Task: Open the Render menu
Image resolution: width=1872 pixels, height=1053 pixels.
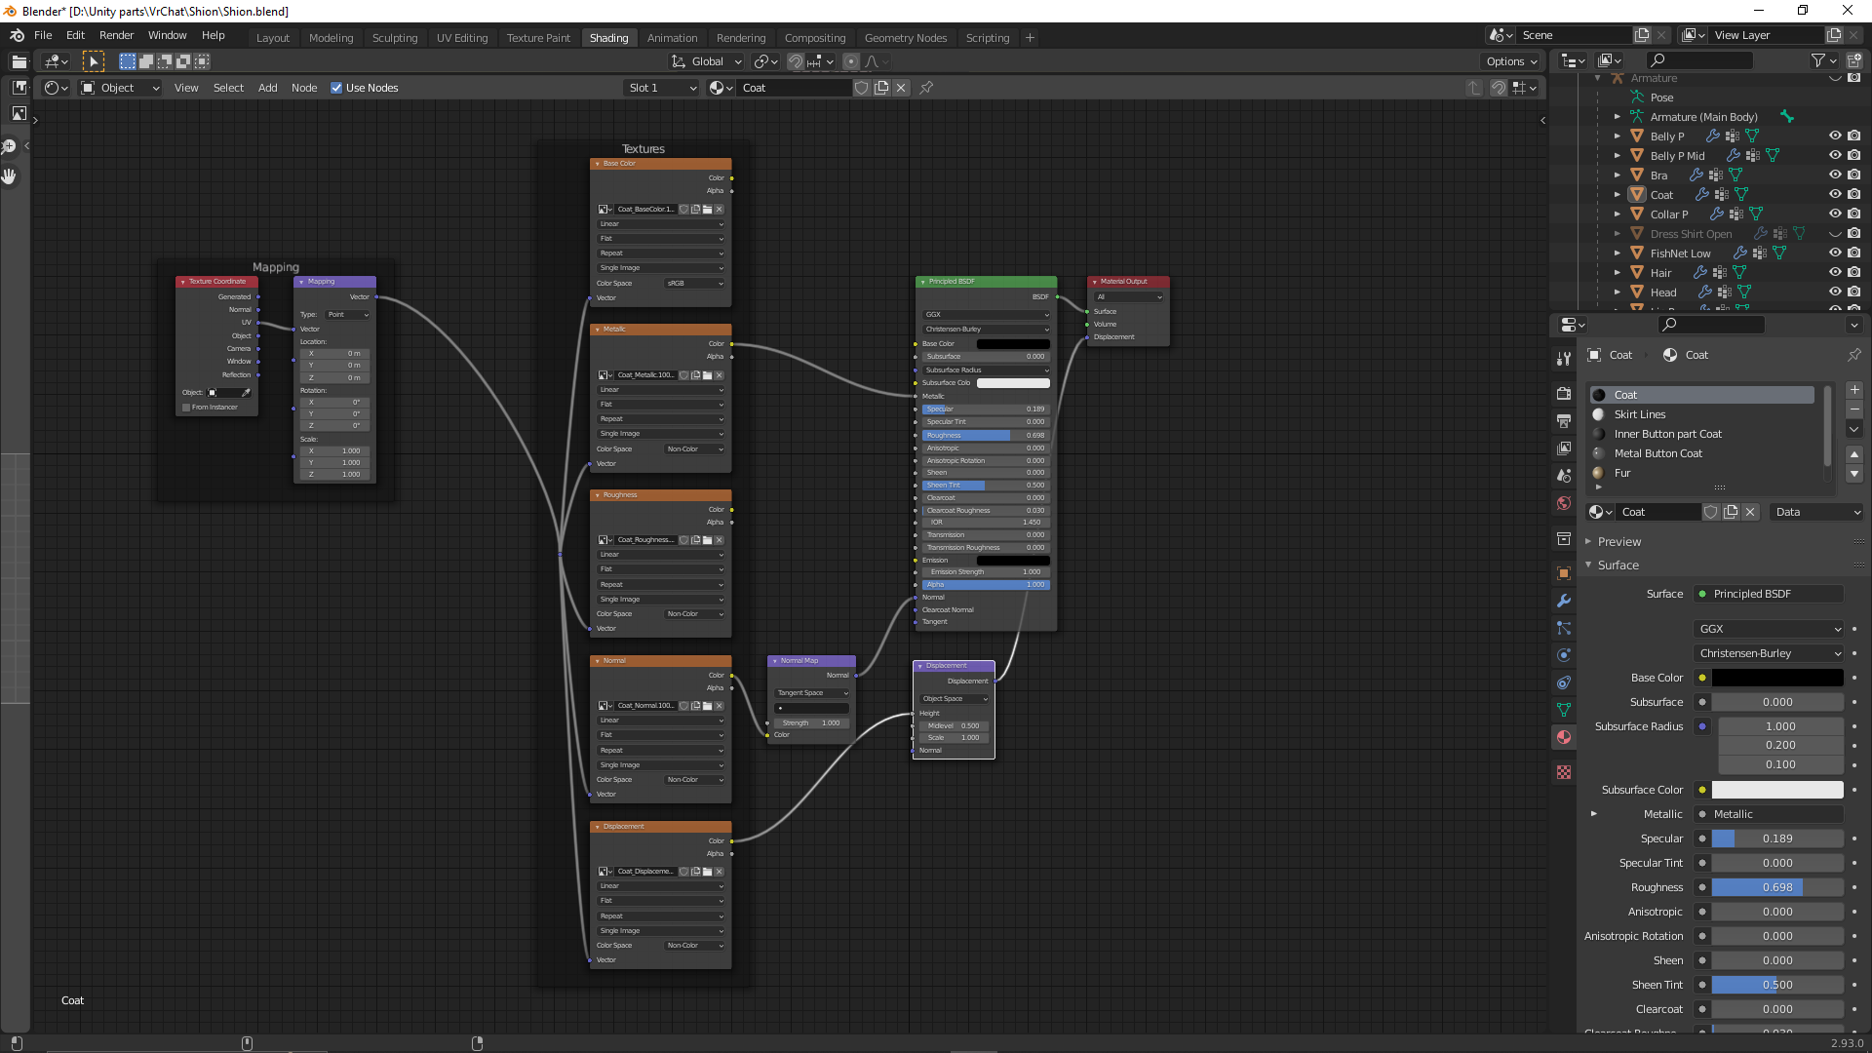Action: coord(116,35)
